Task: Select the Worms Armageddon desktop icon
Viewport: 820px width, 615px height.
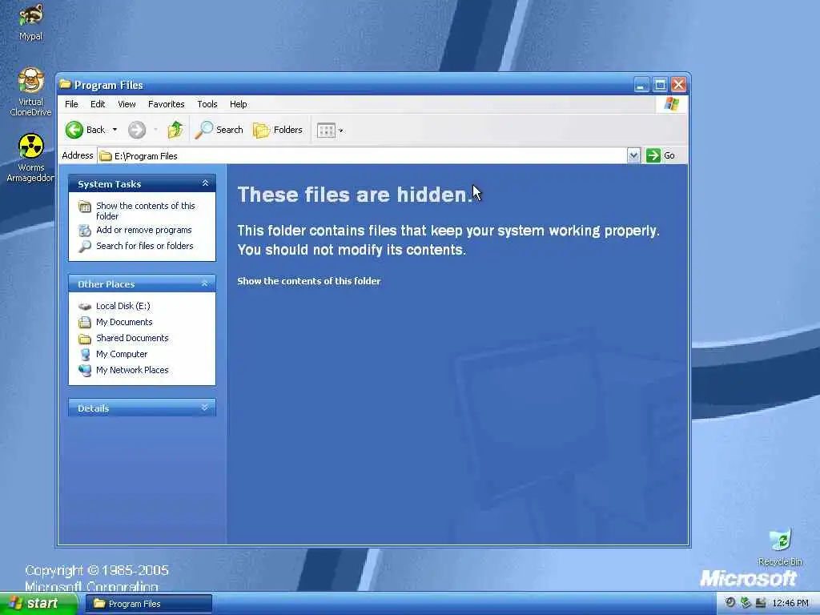Action: click(30, 158)
